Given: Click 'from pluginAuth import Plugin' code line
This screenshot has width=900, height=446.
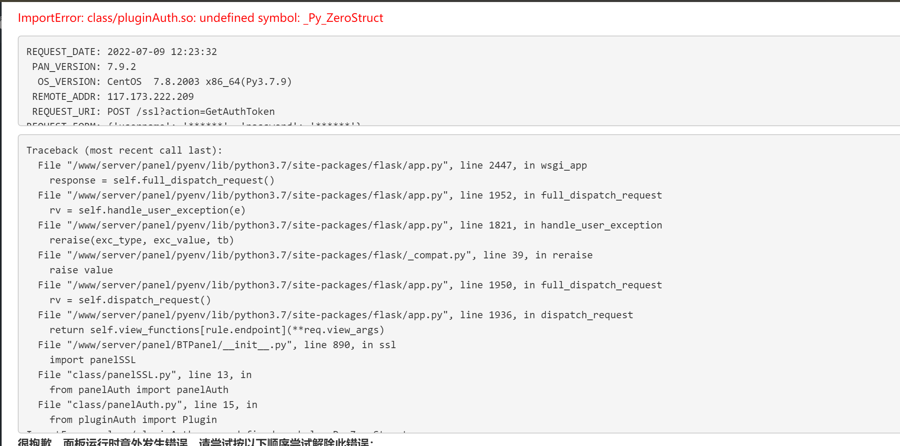Looking at the screenshot, I should pyautogui.click(x=133, y=420).
